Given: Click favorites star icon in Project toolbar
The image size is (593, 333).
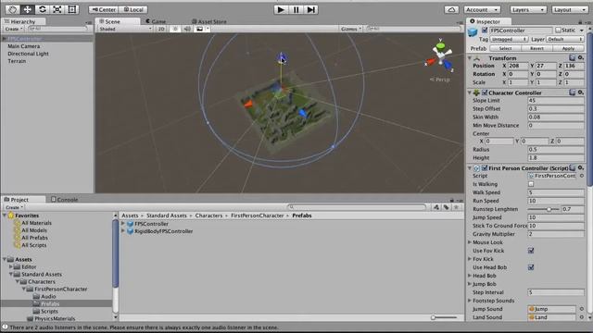Looking at the screenshot, I should (x=456, y=207).
